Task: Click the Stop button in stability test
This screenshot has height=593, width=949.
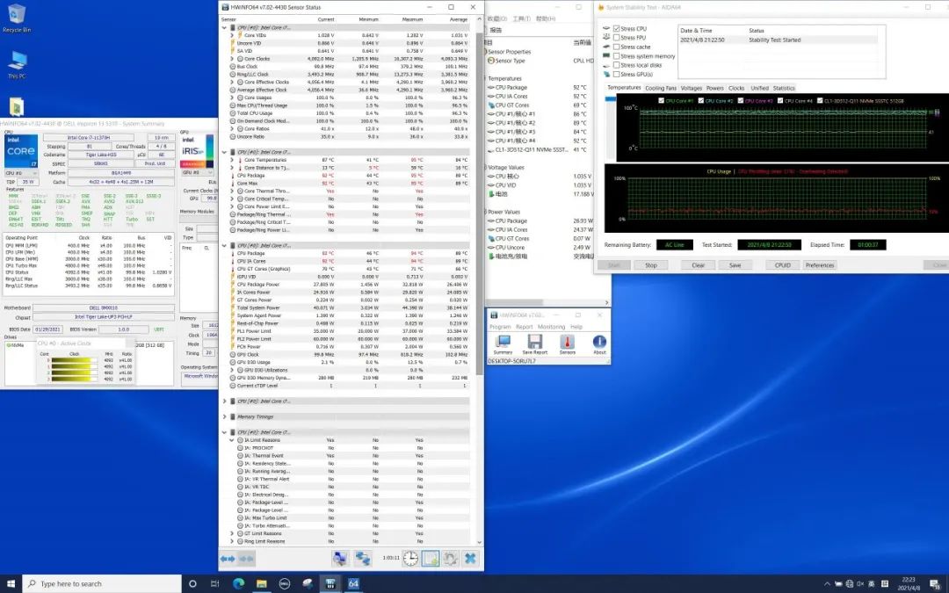Action: pos(651,264)
